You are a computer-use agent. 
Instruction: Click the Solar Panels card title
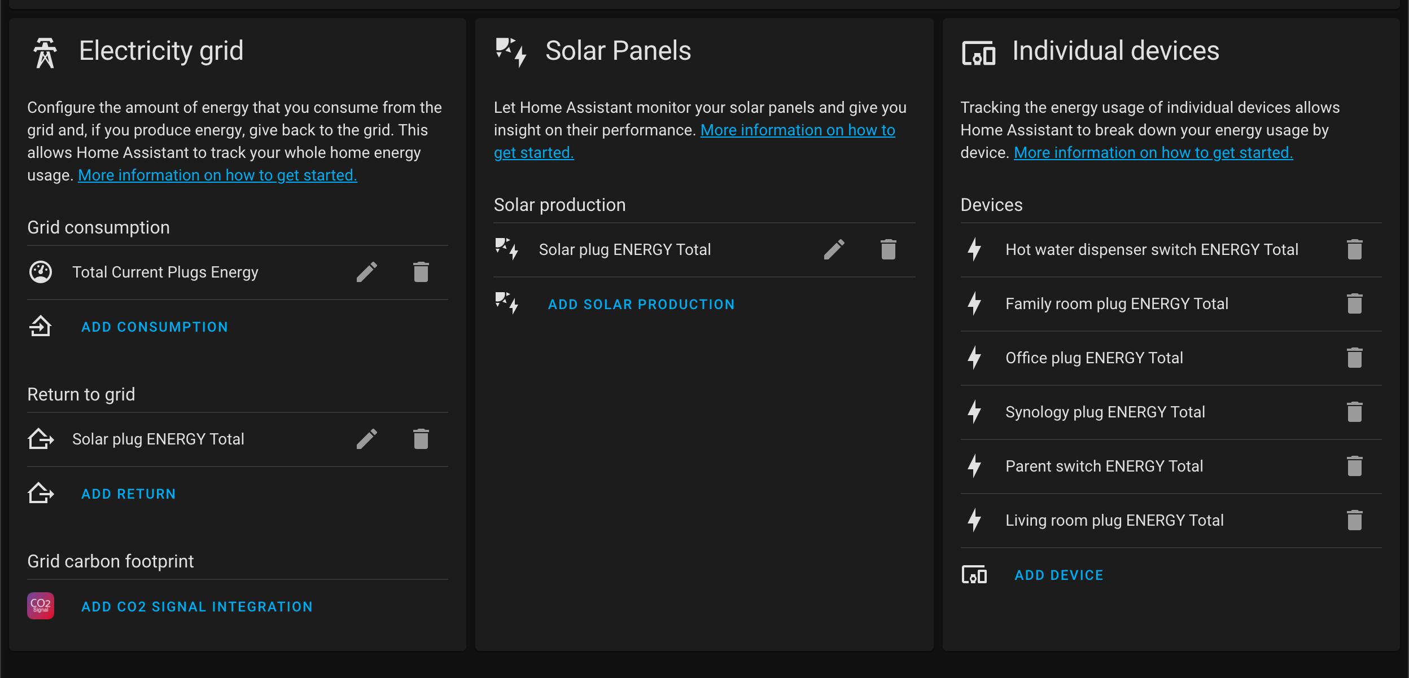coord(618,51)
